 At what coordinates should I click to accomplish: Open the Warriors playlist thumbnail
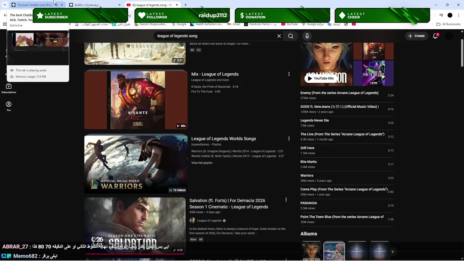coord(136,164)
